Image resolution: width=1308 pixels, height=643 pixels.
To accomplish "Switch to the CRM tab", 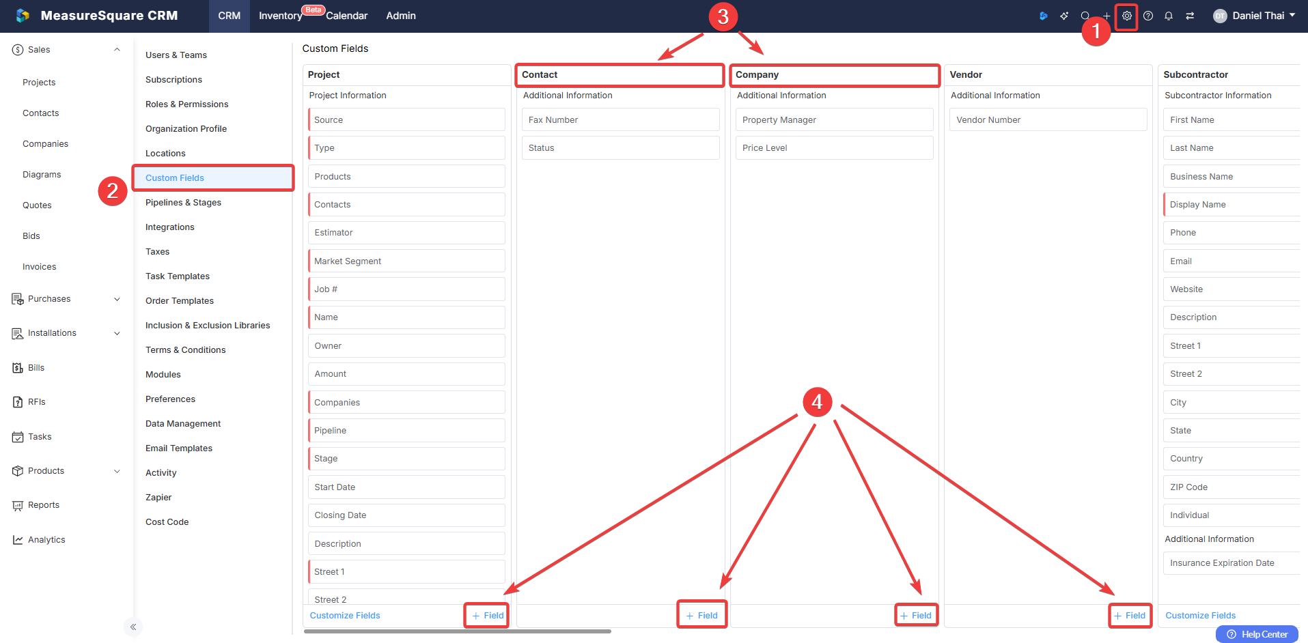I will tap(229, 16).
